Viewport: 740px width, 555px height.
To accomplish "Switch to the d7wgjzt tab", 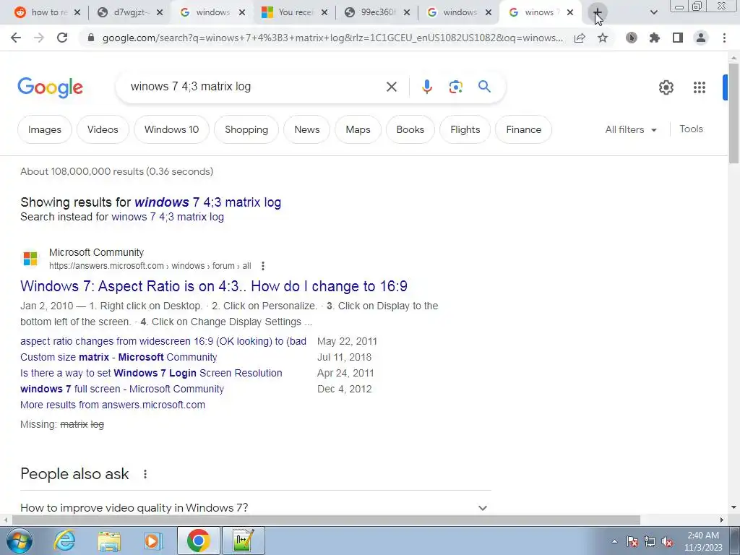I will tap(129, 12).
